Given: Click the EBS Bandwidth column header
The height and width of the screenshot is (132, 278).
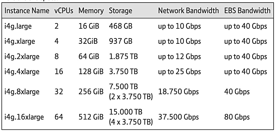Looking at the screenshot, I should coord(247,11).
